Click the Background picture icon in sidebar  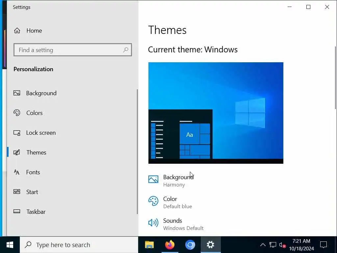[x=17, y=93]
